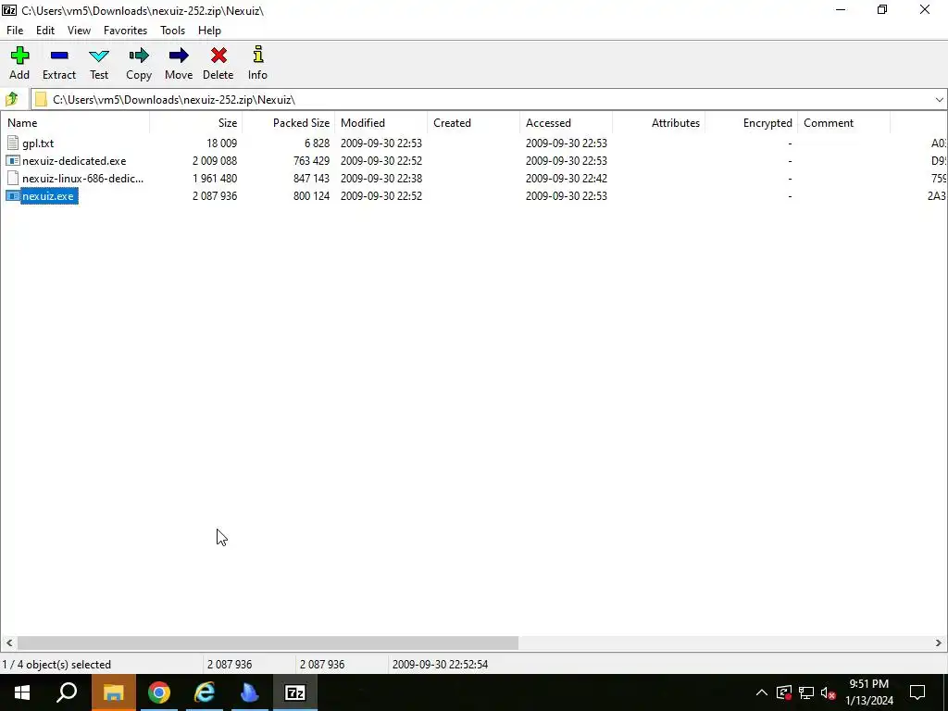Open Windows taskbar search
Image resolution: width=948 pixels, height=711 pixels.
point(67,692)
